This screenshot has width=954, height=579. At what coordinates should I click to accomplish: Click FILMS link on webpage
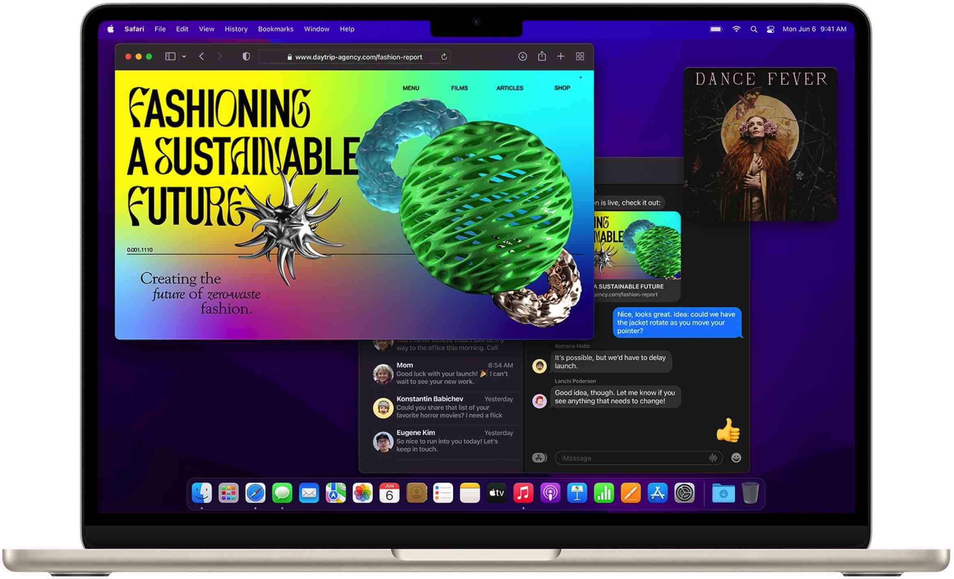point(460,88)
